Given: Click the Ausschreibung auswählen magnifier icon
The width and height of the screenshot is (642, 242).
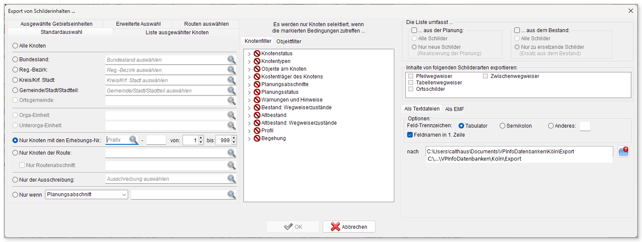Looking at the screenshot, I should pos(231,179).
